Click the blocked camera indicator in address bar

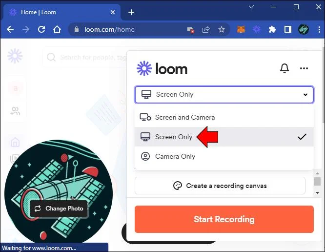click(x=190, y=30)
